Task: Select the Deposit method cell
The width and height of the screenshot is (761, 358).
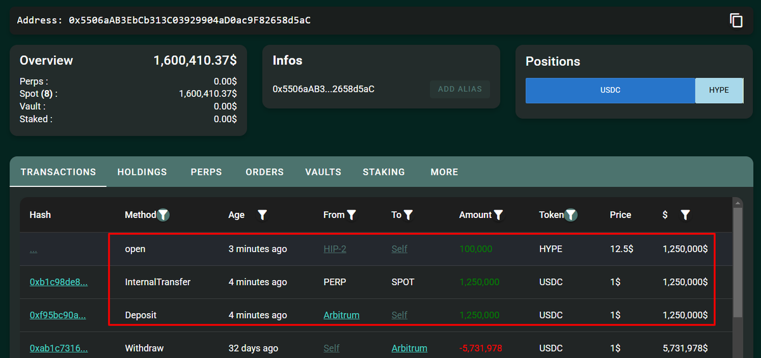Action: coord(141,315)
